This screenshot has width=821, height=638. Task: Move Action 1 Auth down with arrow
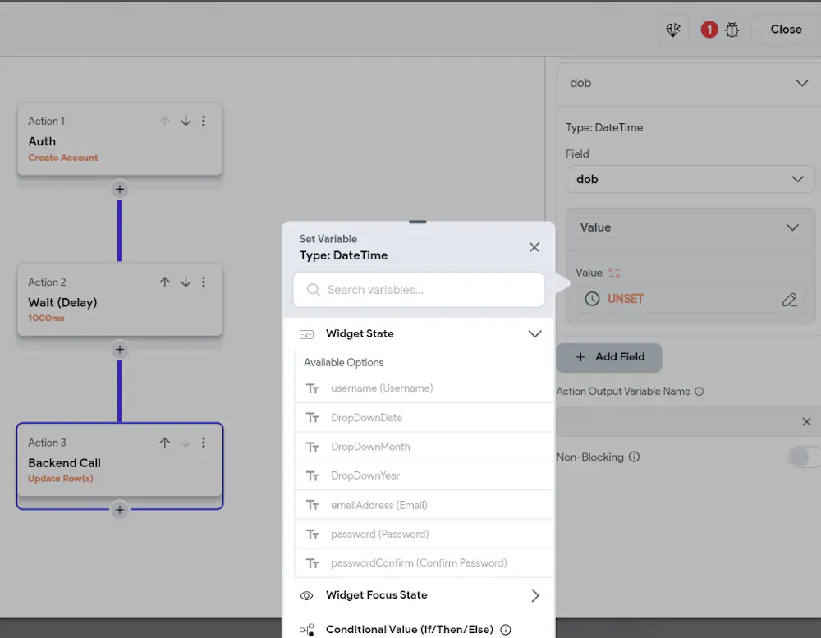click(x=186, y=121)
